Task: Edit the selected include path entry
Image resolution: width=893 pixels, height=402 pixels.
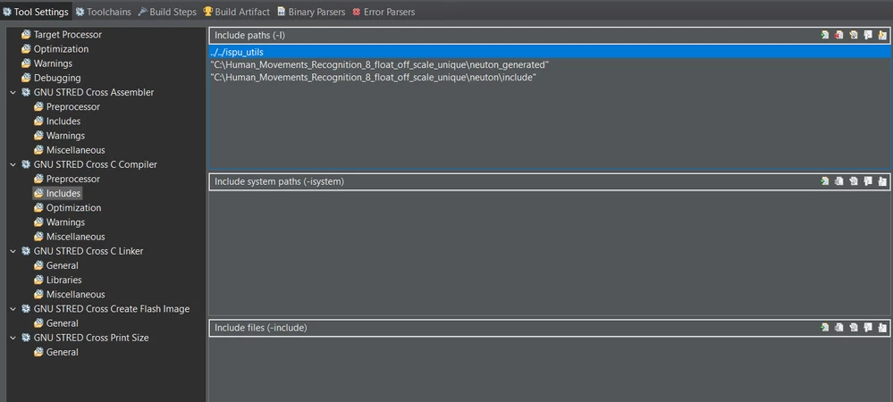Action: pos(853,36)
